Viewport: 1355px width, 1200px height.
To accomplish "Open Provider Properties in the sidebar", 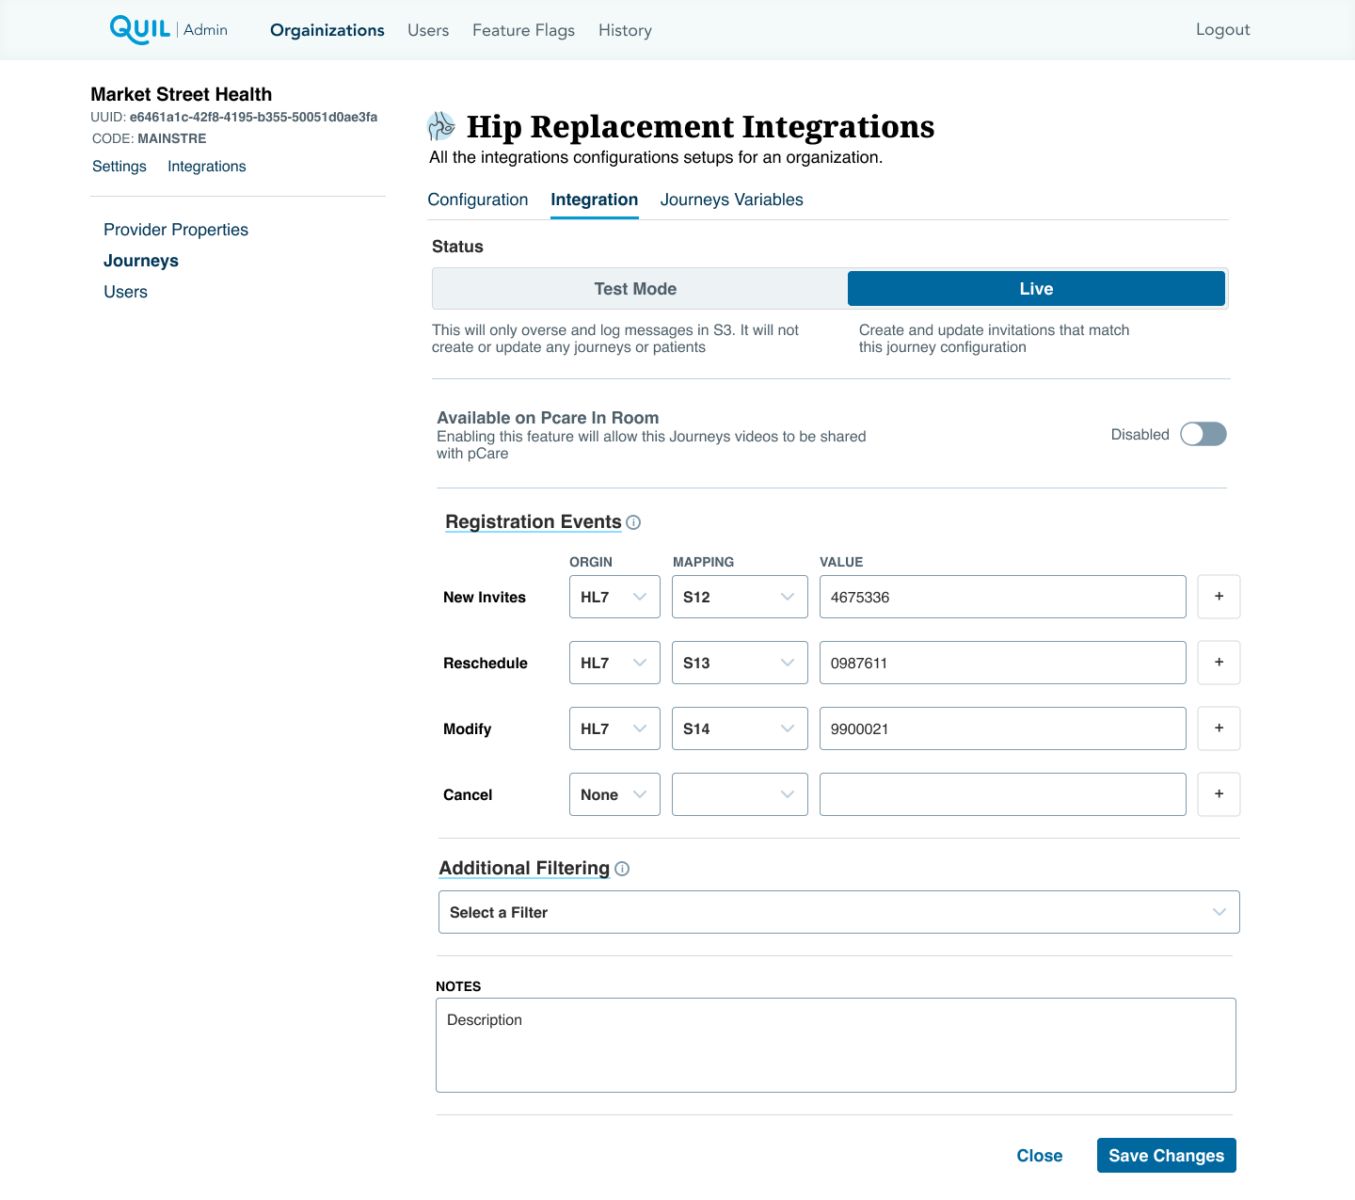I will pyautogui.click(x=176, y=230).
